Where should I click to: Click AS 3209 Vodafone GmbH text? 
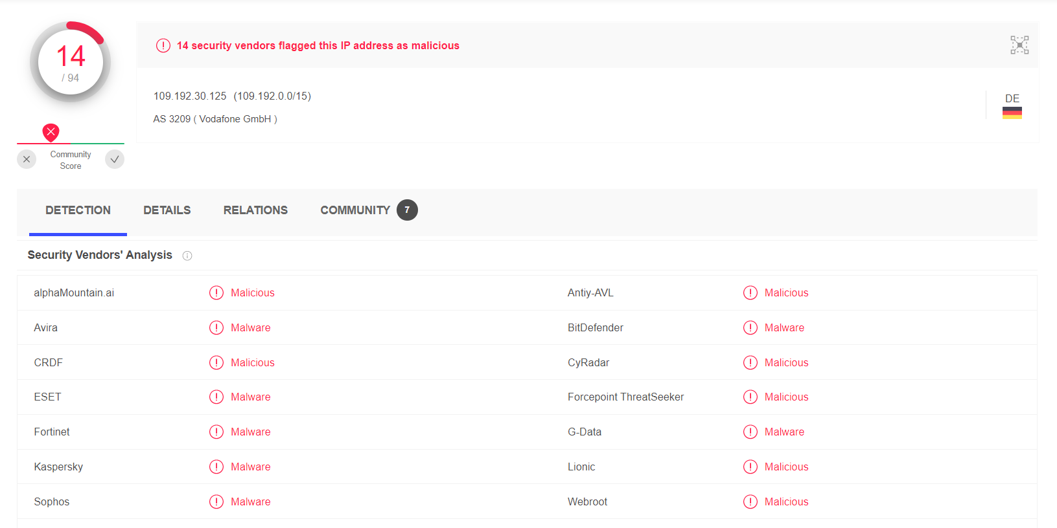tap(215, 119)
